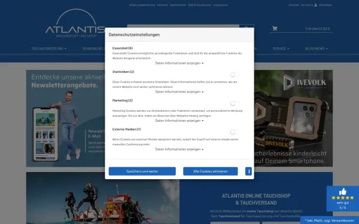Image resolution: width=359 pixels, height=224 pixels.
Task: Open the Kontakt link
Action: click(294, 5)
